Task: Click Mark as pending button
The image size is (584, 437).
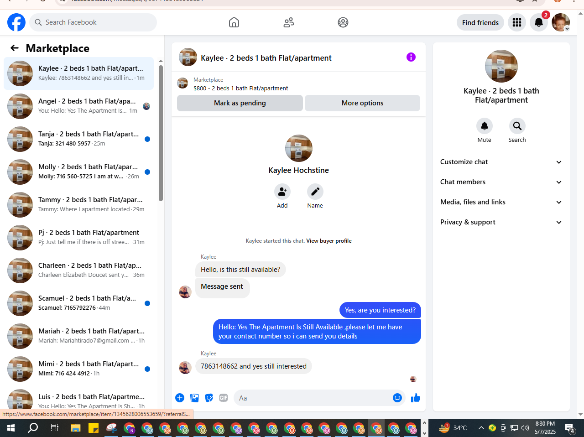Action: [240, 103]
